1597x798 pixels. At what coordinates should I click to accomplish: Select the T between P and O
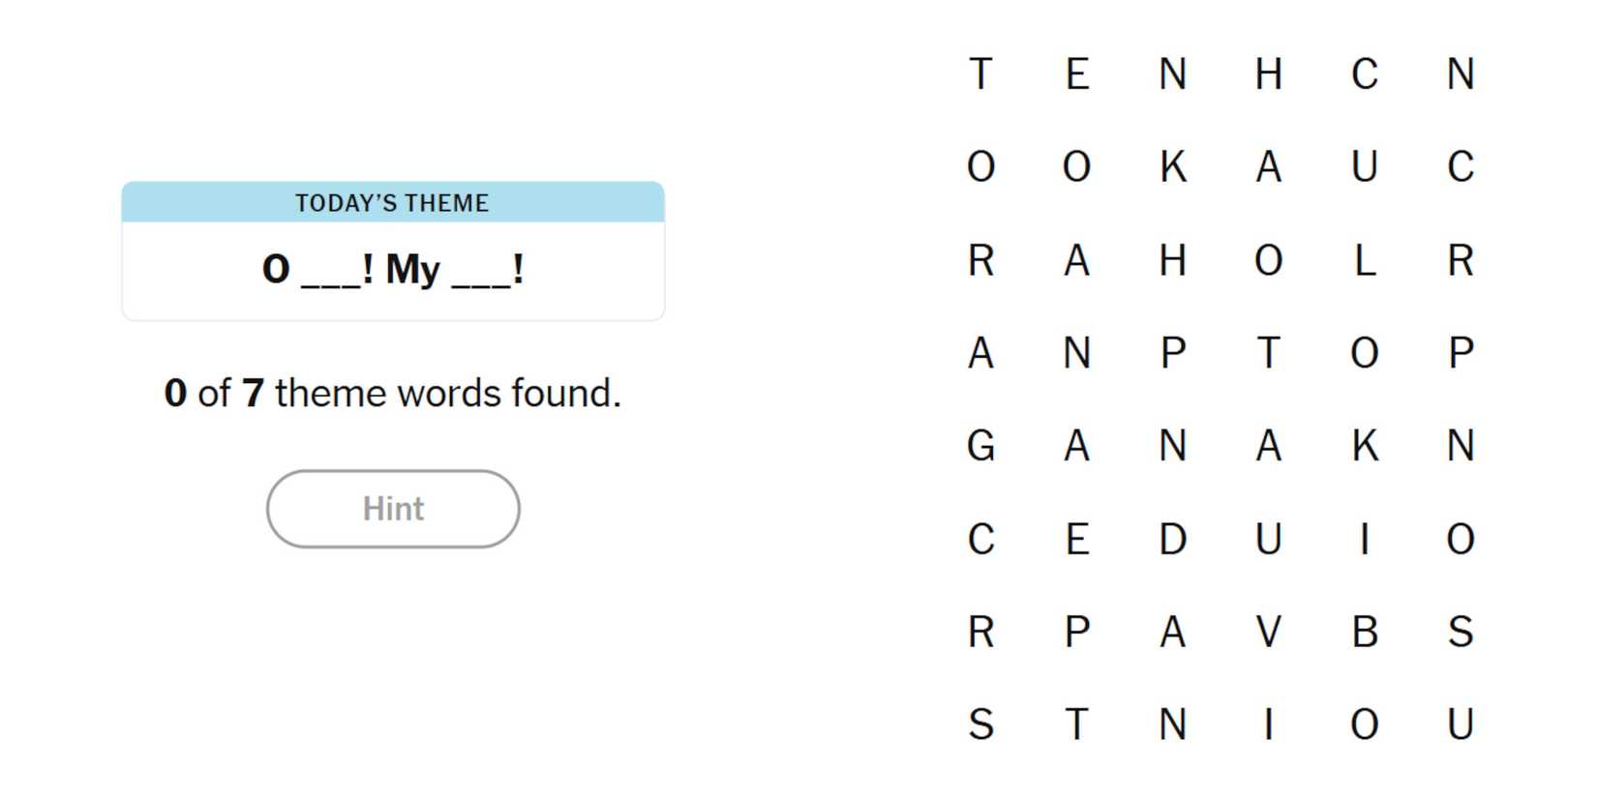(1268, 353)
